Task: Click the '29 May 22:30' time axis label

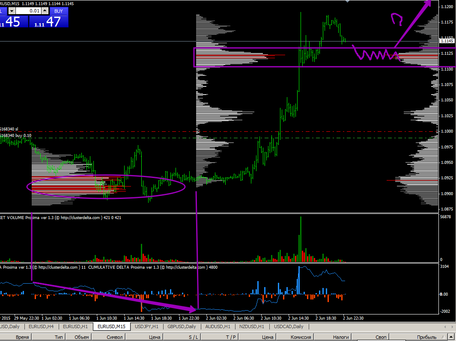Action: click(27, 318)
